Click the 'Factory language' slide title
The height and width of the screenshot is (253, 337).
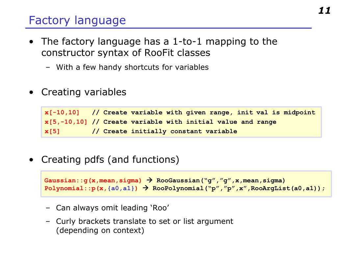coord(77,21)
